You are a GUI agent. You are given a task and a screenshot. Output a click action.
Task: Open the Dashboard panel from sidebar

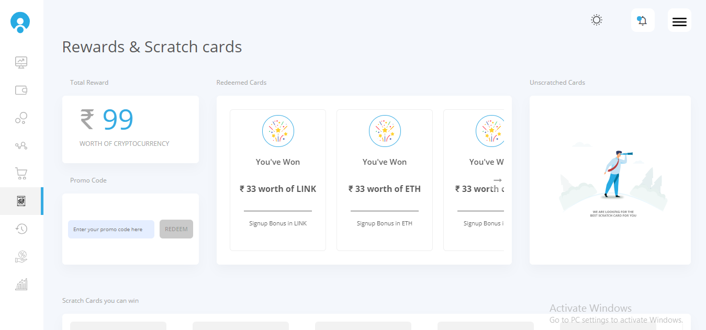point(21,62)
